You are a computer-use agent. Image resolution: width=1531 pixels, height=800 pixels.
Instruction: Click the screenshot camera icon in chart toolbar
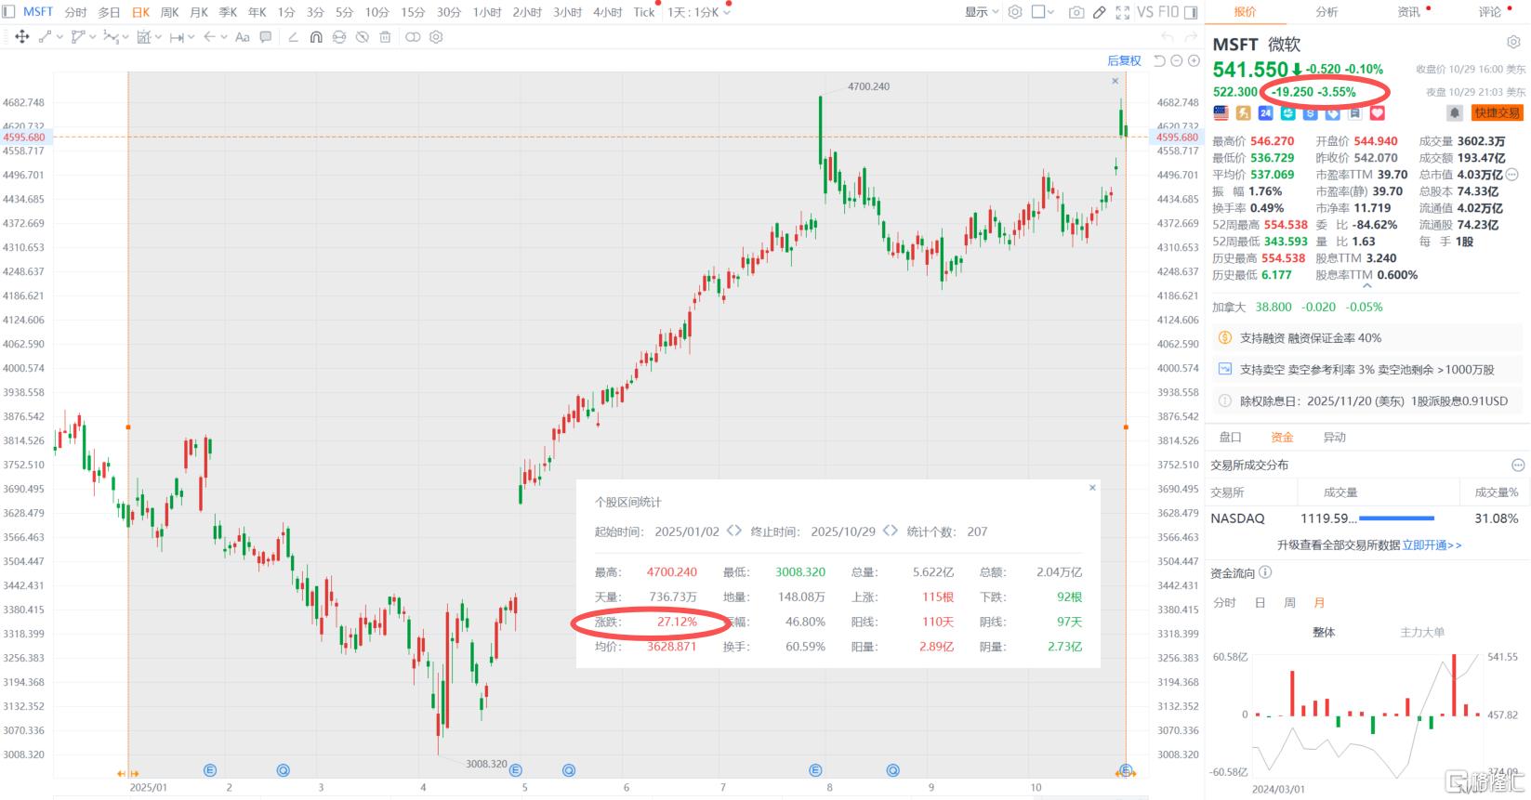1076,12
